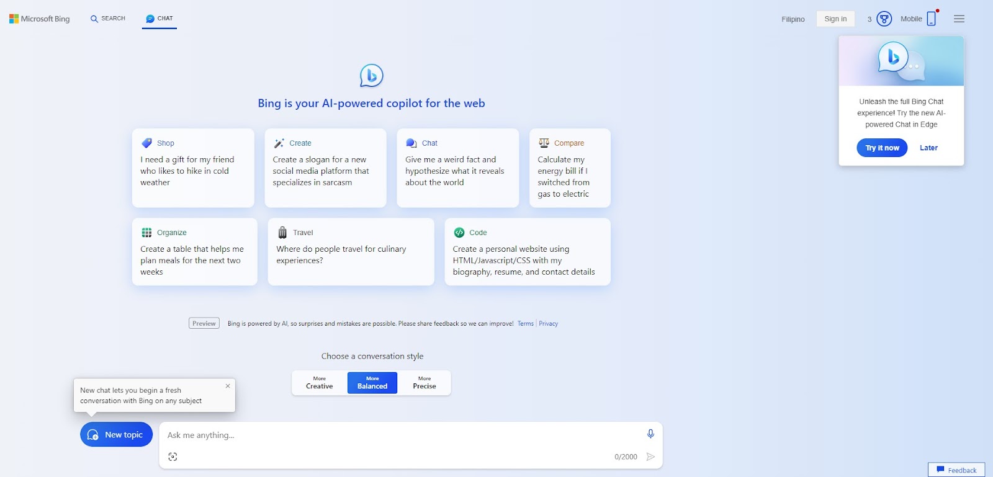Click the Later link in popup

pos(928,148)
